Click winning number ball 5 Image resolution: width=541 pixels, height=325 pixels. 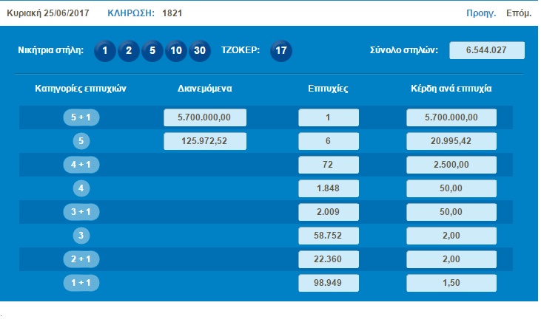[x=152, y=51]
